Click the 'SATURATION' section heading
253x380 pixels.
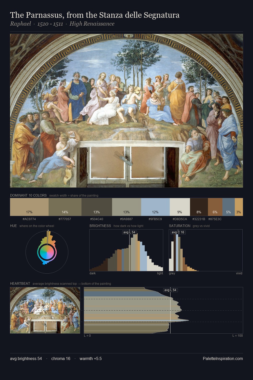(x=180, y=226)
